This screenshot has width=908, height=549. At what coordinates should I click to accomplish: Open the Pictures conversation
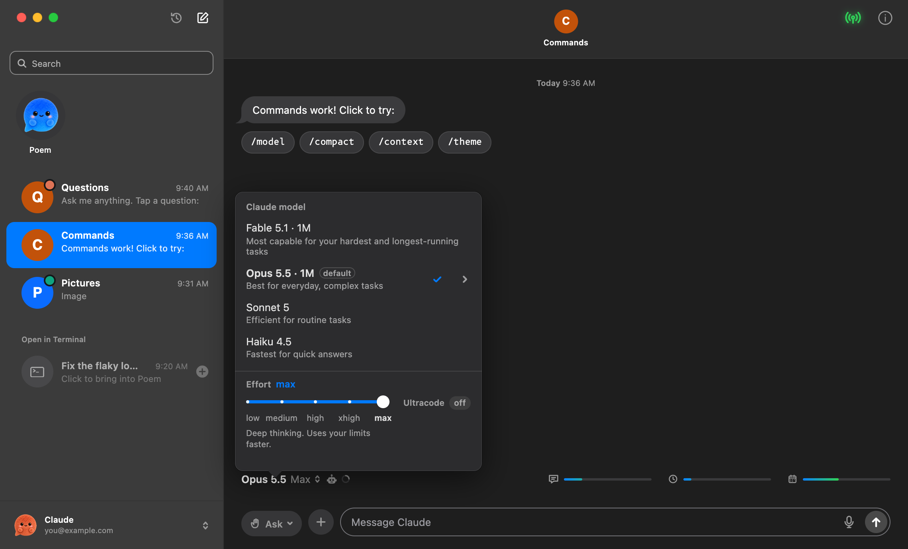(x=112, y=292)
